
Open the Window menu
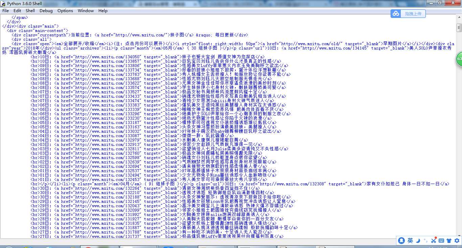(x=86, y=10)
